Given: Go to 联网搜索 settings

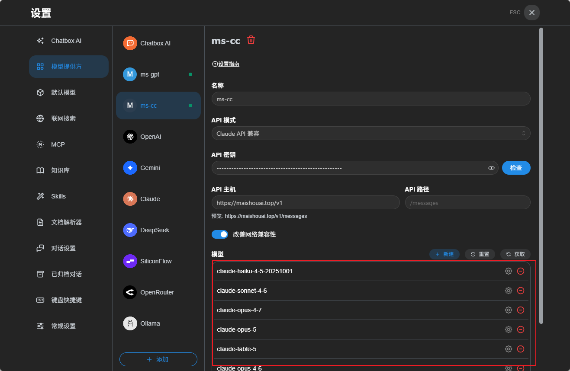Looking at the screenshot, I should click(68, 118).
